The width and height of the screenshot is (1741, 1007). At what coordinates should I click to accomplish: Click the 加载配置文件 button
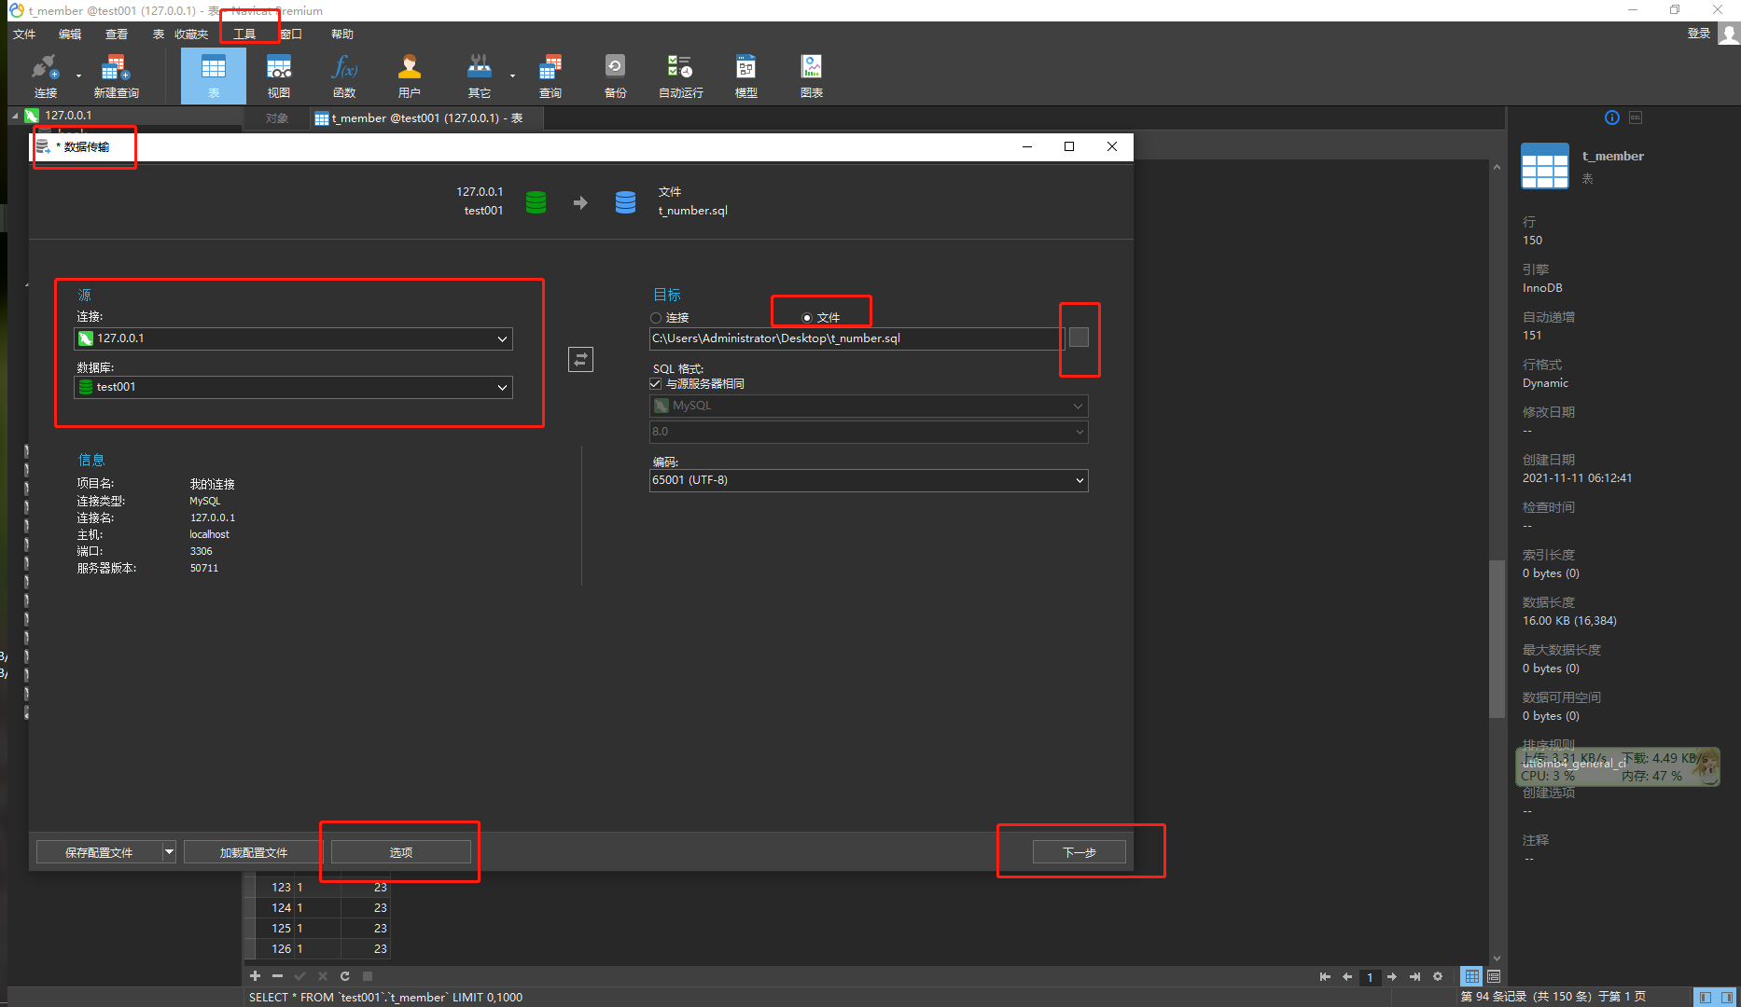pyautogui.click(x=253, y=852)
